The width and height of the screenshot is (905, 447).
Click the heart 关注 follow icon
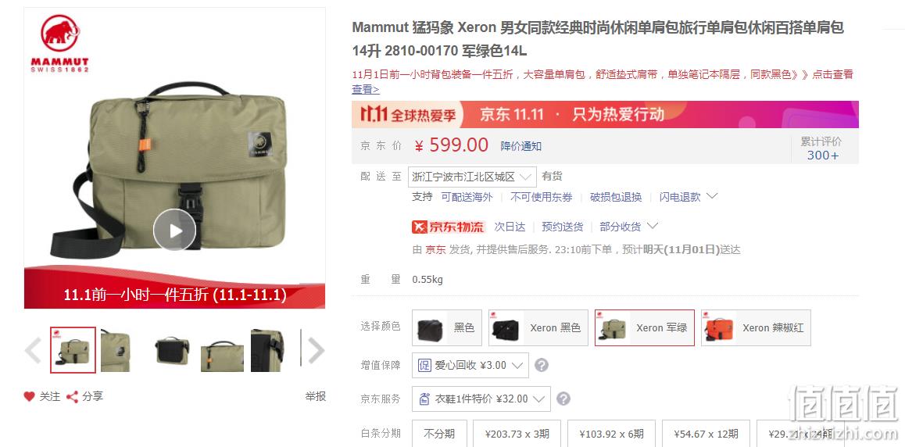coord(29,397)
